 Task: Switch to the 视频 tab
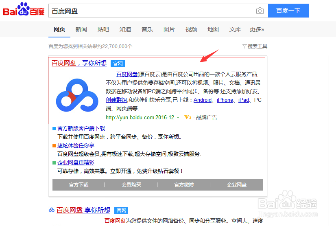point(191,29)
